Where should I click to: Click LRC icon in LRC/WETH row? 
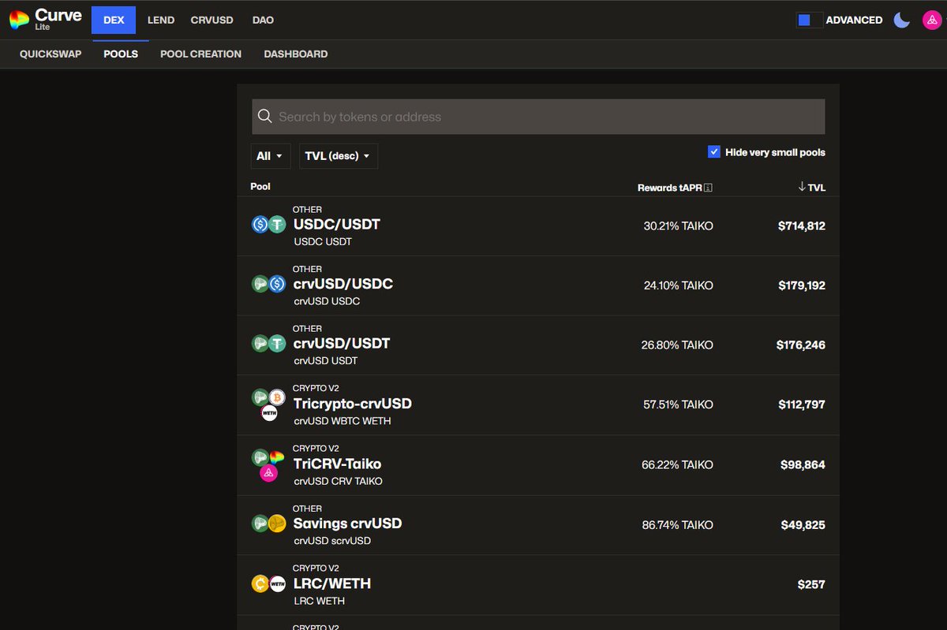(260, 583)
